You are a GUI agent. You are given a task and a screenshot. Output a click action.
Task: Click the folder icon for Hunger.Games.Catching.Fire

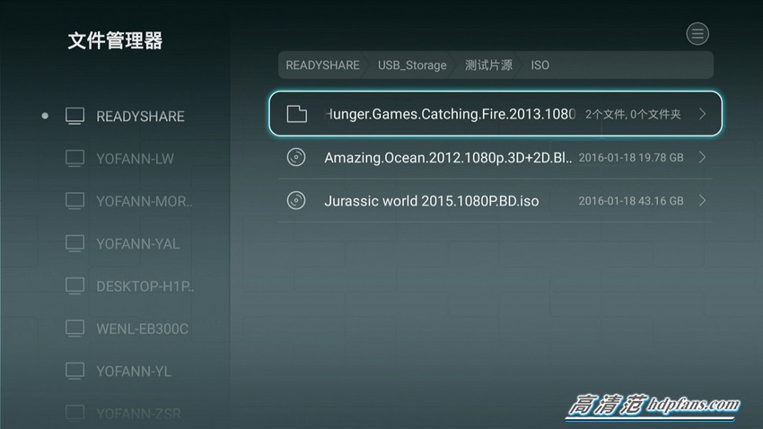[296, 114]
